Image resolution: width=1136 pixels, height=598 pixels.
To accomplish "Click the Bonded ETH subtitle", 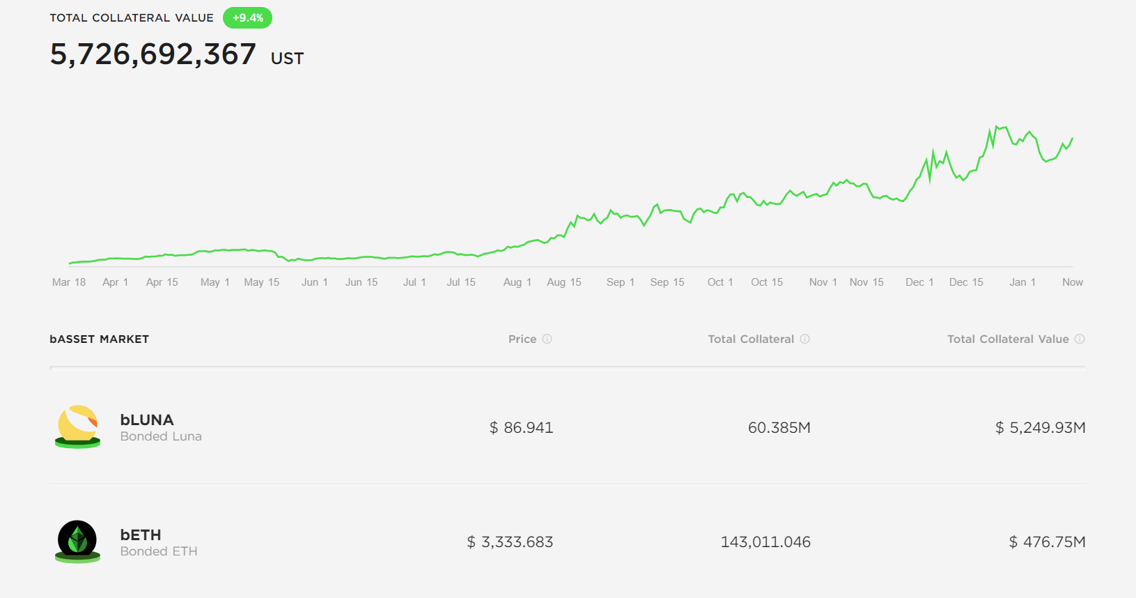I will (x=159, y=551).
